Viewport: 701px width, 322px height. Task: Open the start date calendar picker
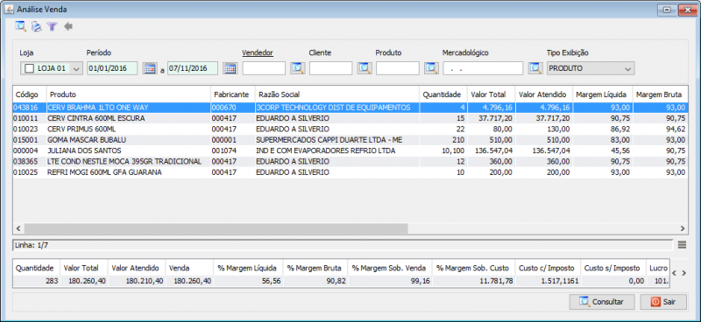point(149,68)
